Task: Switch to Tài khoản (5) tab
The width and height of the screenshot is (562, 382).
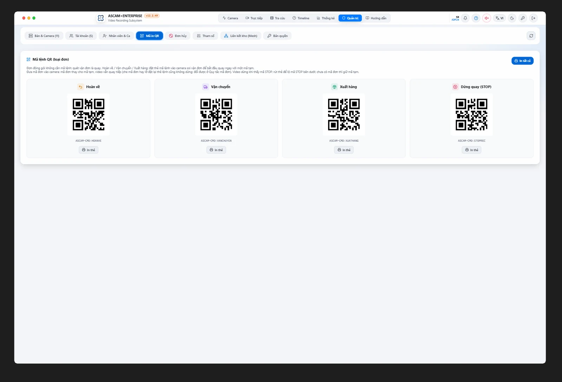Action: pos(81,36)
